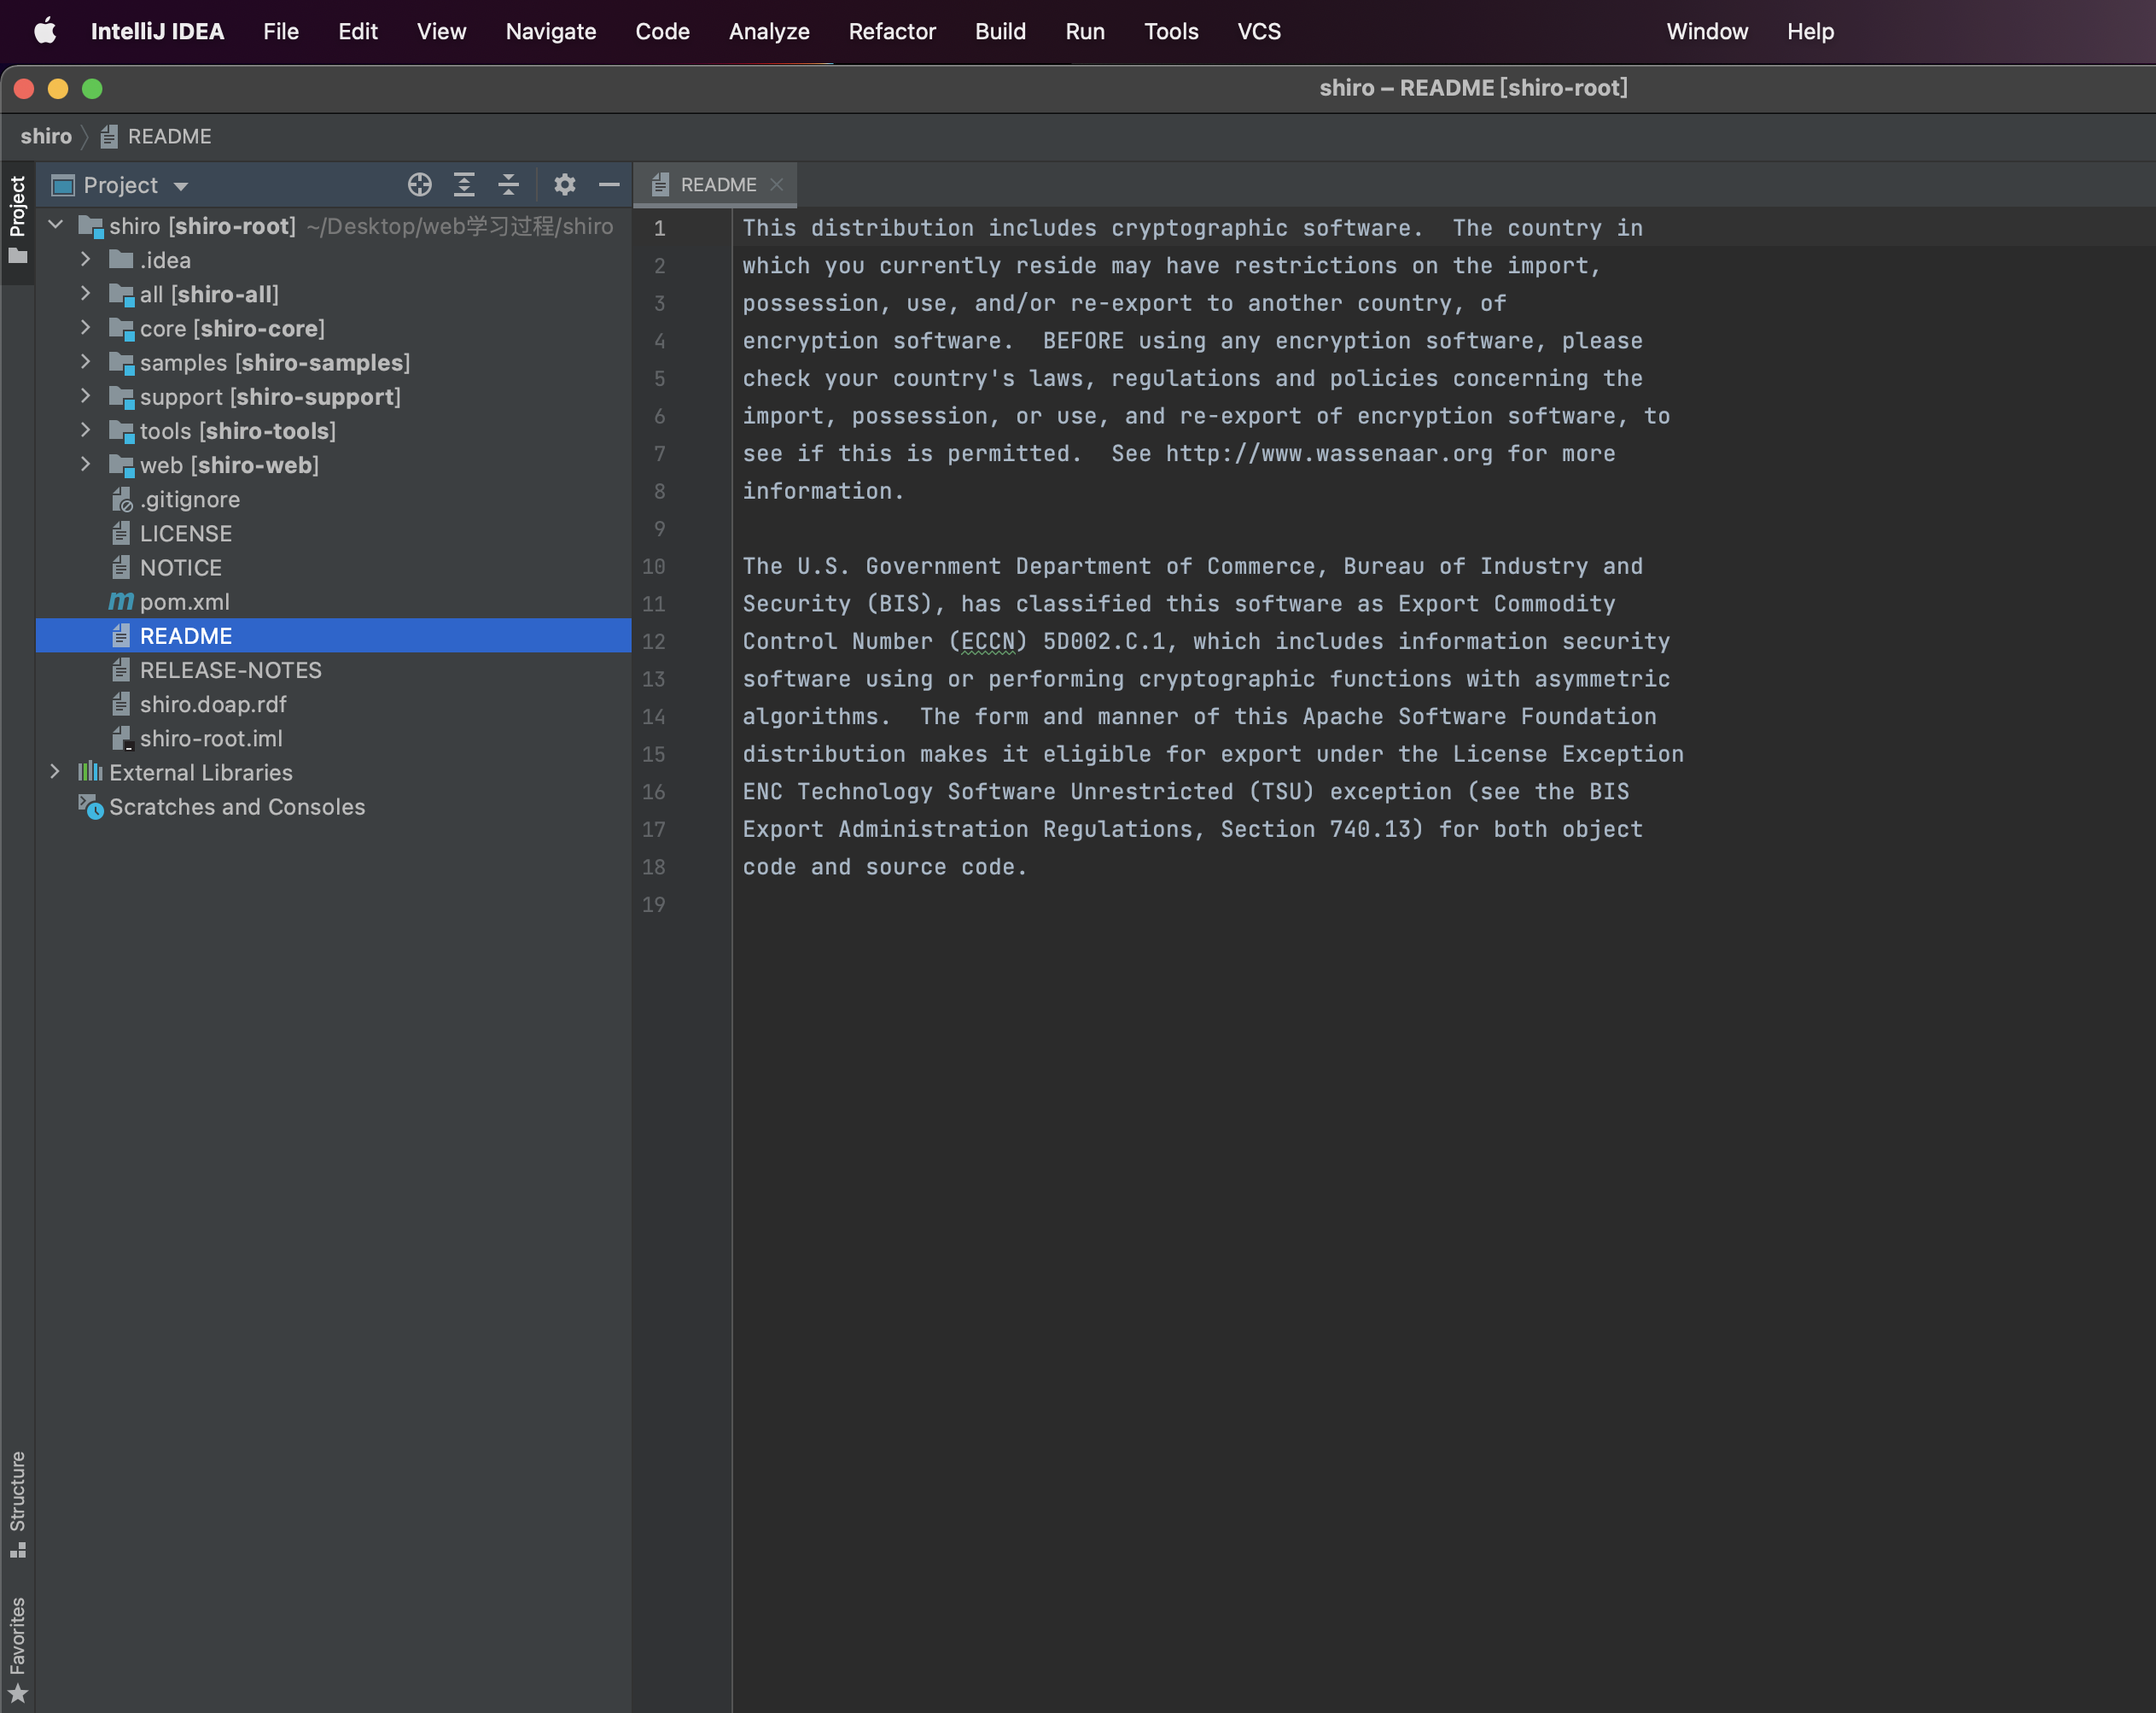Viewport: 2156px width, 1713px height.
Task: Expand External Libraries node
Action: 55,773
